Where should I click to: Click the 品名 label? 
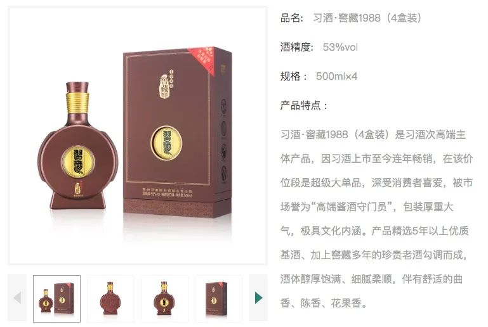point(292,18)
